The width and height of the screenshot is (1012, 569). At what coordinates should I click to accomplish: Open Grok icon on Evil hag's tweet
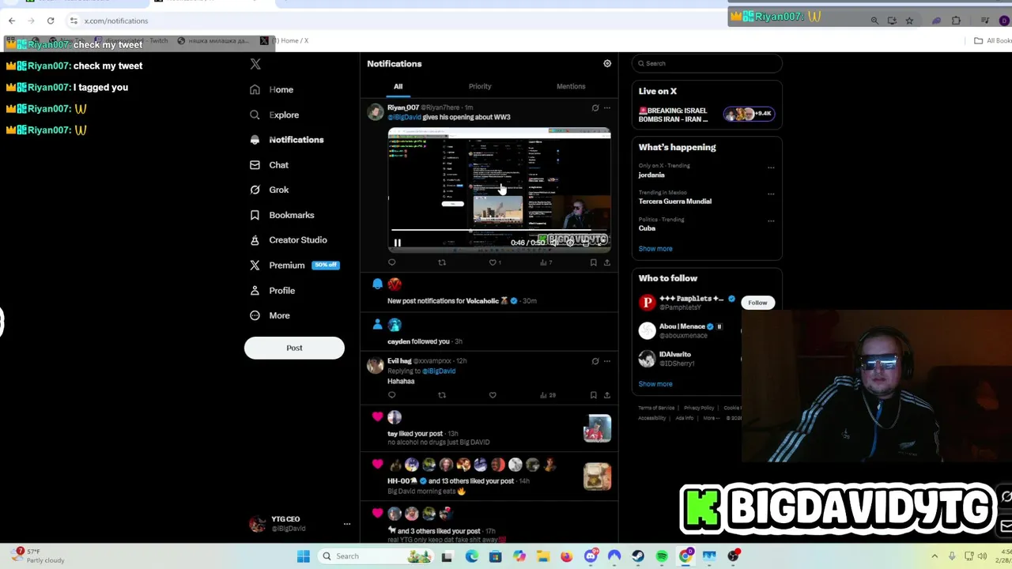[x=595, y=362]
